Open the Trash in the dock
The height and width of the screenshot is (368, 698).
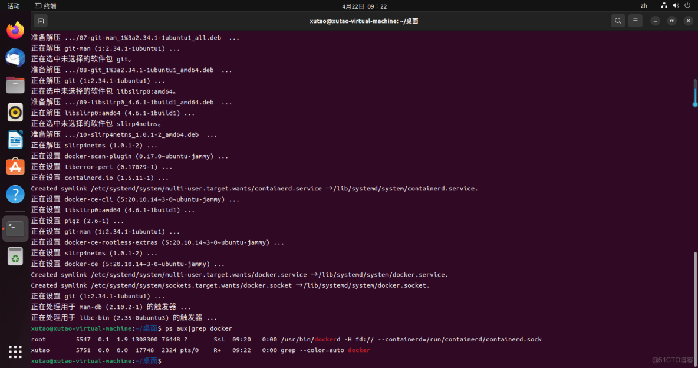click(15, 256)
